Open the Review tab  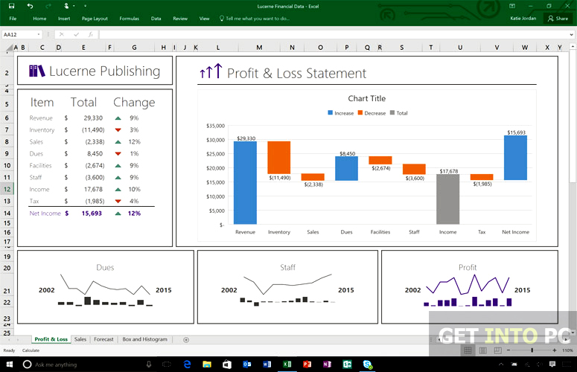(x=180, y=19)
